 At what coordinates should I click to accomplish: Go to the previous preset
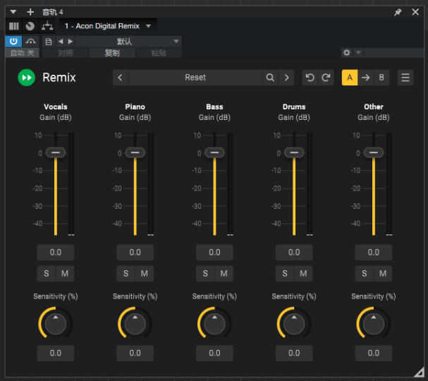point(121,78)
